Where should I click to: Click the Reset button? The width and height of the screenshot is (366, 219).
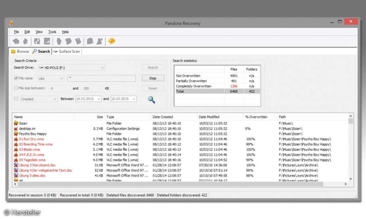click(x=153, y=88)
